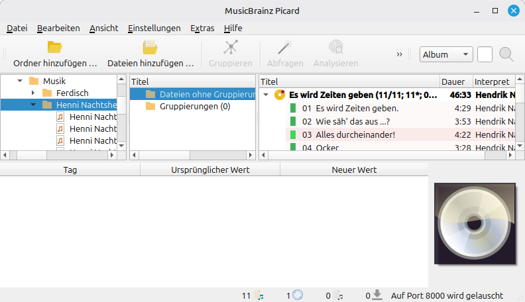Click the download arrow status bar icon
Screen dimensions: 525x302
pos(377,295)
